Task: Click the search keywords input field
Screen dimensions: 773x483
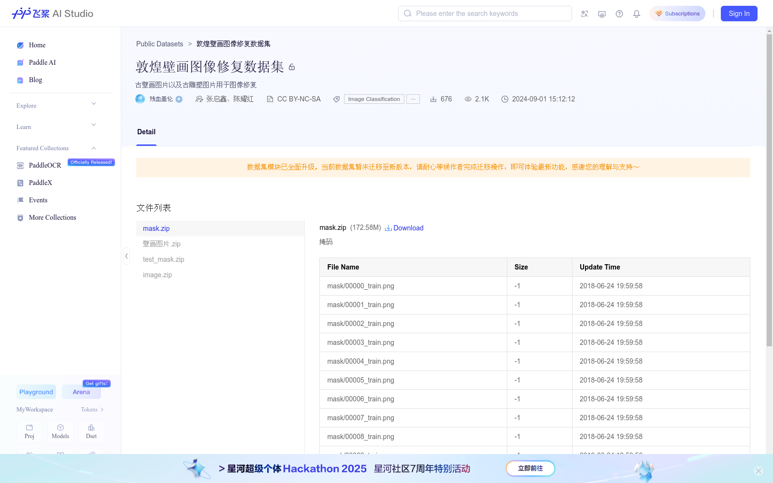Action: tap(485, 14)
